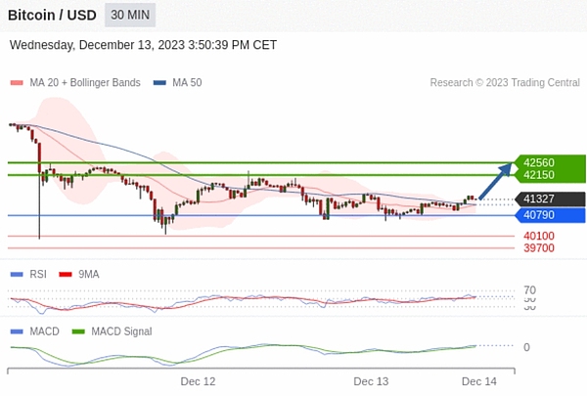Click the RSI 70 level label
Image resolution: width=587 pixels, height=396 pixels.
[529, 290]
